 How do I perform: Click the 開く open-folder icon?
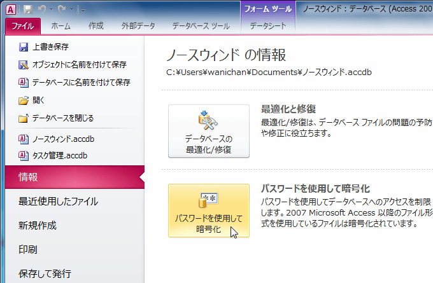[24, 100]
